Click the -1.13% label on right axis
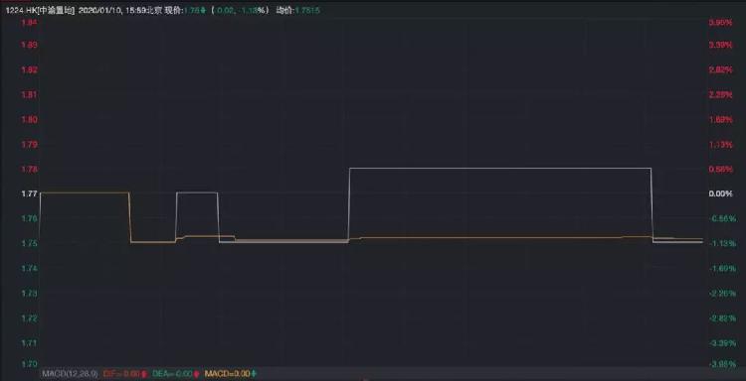The width and height of the screenshot is (746, 381). (720, 243)
